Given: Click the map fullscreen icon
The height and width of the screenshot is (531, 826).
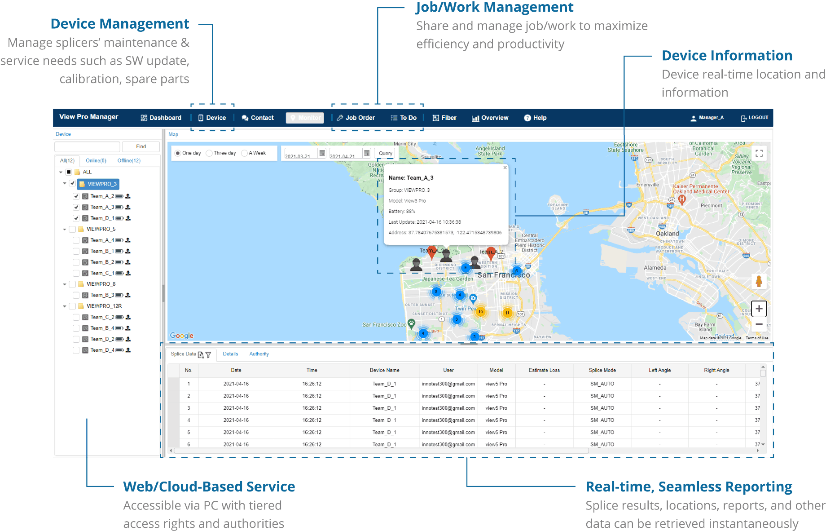Looking at the screenshot, I should 759,153.
